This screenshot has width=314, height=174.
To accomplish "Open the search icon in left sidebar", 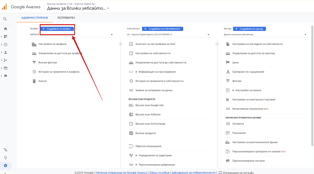I will point(5,19).
